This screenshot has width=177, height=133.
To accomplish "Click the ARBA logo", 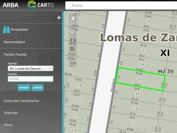I will [x=11, y=5].
